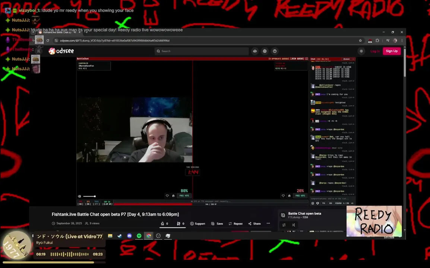Viewport: 430px width, 268px height.
Task: Toggle the TTS ON switch in BattleChat
Action: 80,203
